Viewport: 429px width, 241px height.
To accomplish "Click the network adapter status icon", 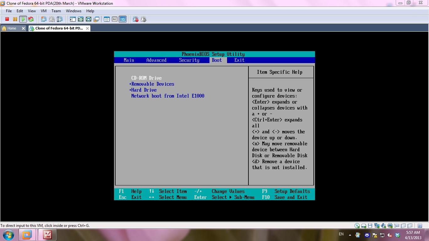I will (x=377, y=226).
